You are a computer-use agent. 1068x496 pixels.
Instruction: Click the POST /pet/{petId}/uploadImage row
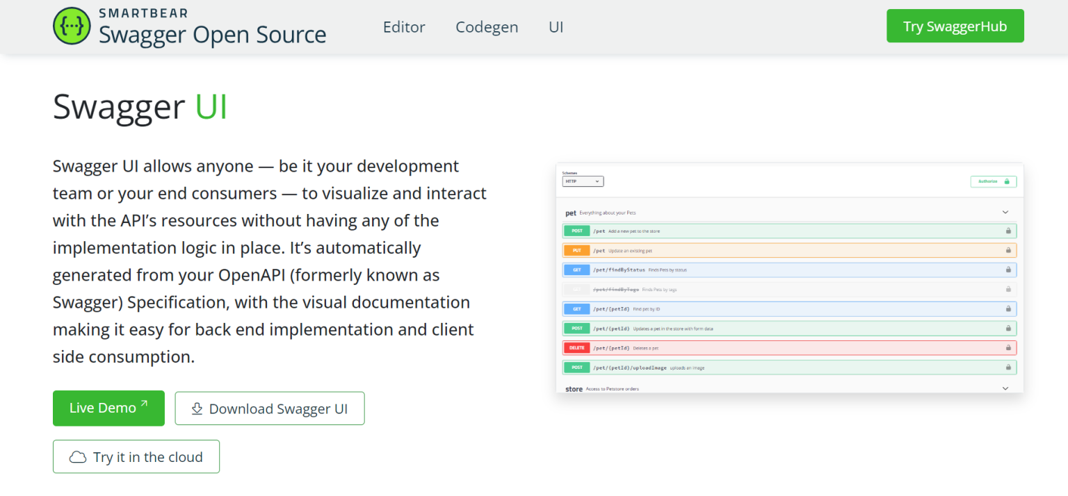click(789, 367)
